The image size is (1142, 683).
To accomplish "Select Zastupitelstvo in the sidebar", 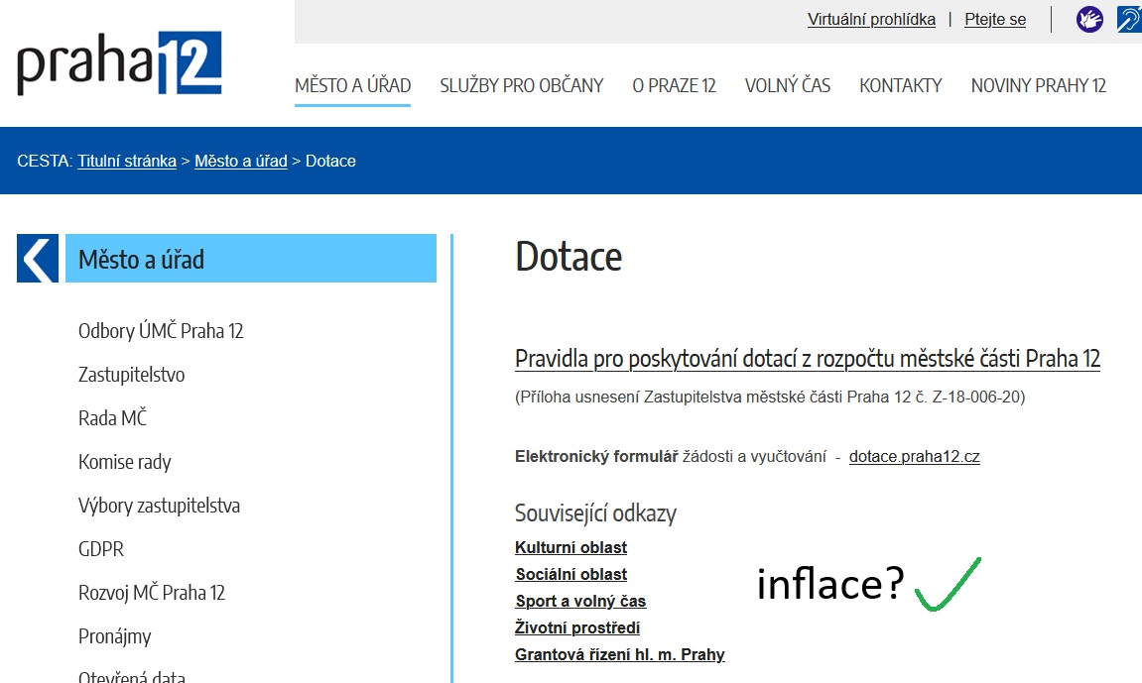I will (131, 375).
